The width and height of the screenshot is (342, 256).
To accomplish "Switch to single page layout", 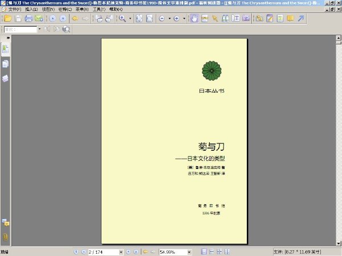I will 203,252.
